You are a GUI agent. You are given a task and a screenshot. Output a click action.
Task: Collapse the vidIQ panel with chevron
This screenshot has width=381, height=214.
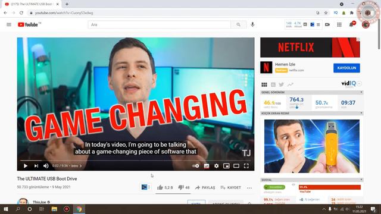point(359,84)
